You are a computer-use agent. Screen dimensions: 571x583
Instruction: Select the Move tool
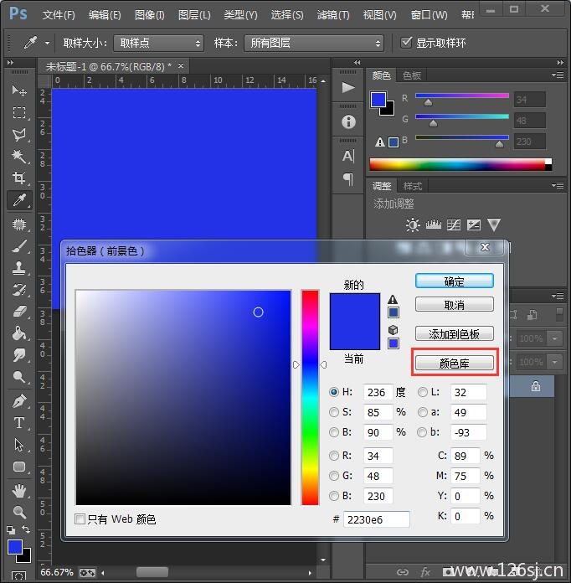tap(19, 90)
